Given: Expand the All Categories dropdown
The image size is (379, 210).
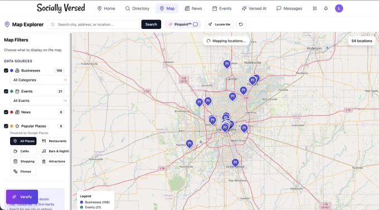Looking at the screenshot, I should click(40, 80).
